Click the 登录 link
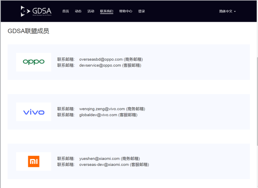258x188 pixels. (x=142, y=11)
